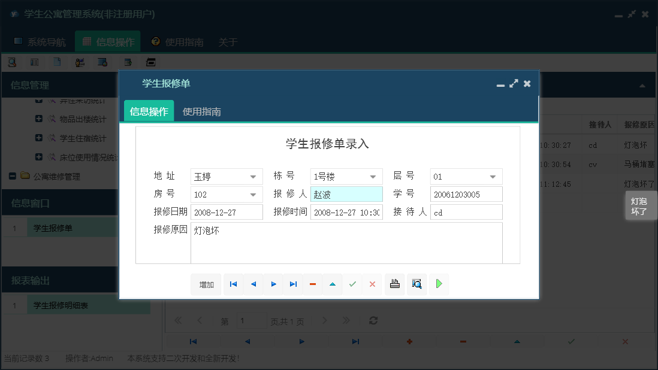This screenshot has width=658, height=370.
Task: Click the user management icon in the toolbar
Action: (x=80, y=62)
